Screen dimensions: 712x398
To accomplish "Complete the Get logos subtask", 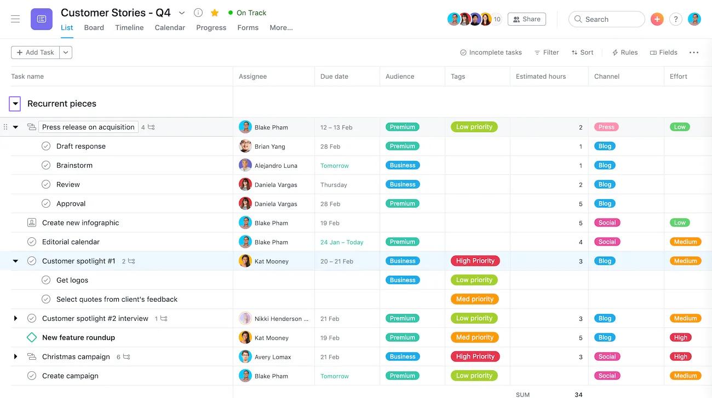I will [x=46, y=280].
